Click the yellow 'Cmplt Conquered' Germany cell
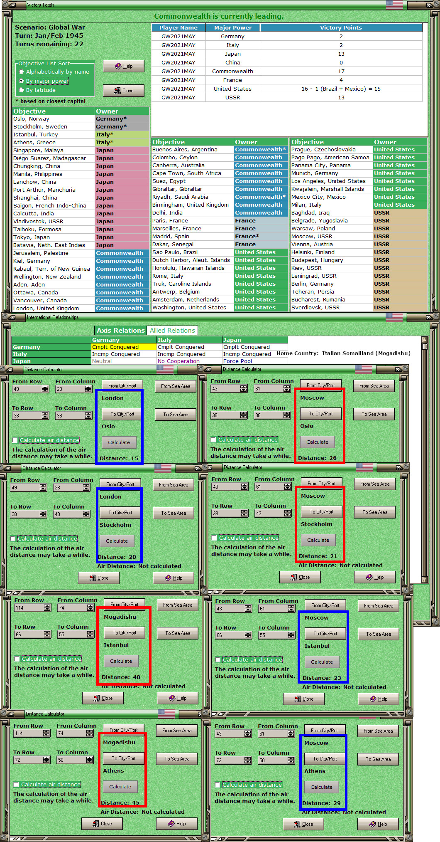The image size is (440, 842). point(124,347)
